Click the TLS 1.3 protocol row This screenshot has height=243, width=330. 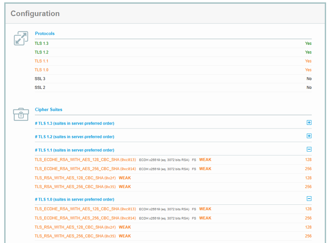pyautogui.click(x=173, y=44)
